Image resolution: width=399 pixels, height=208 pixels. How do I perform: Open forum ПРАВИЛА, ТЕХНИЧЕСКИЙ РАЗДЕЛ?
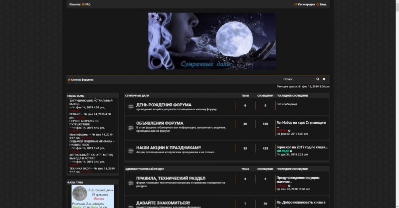click(171, 178)
